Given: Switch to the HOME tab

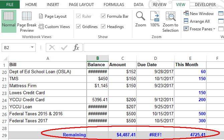Looking at the screenshot, I should [31, 5].
